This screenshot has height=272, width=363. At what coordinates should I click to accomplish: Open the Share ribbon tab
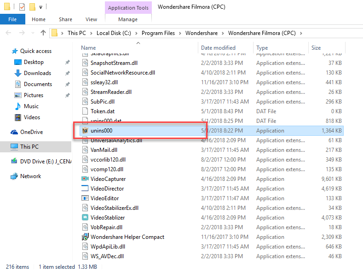pos(65,19)
